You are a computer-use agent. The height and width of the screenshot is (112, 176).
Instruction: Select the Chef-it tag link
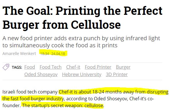pyautogui.click(x=73, y=67)
